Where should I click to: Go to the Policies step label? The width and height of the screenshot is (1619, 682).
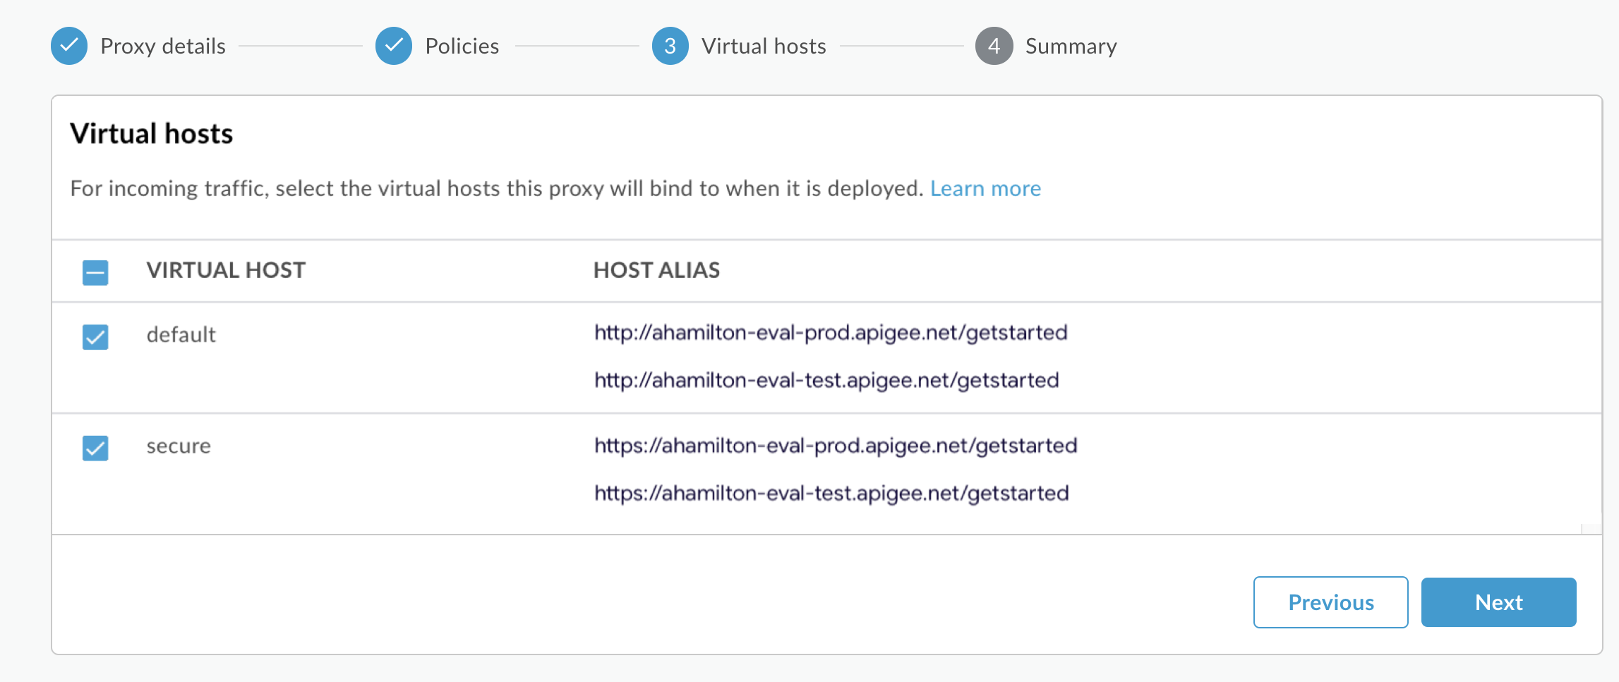pos(462,46)
